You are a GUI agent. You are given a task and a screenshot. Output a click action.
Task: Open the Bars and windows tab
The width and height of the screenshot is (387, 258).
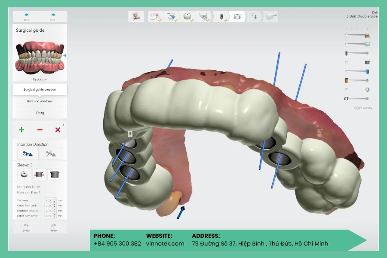[x=40, y=101]
